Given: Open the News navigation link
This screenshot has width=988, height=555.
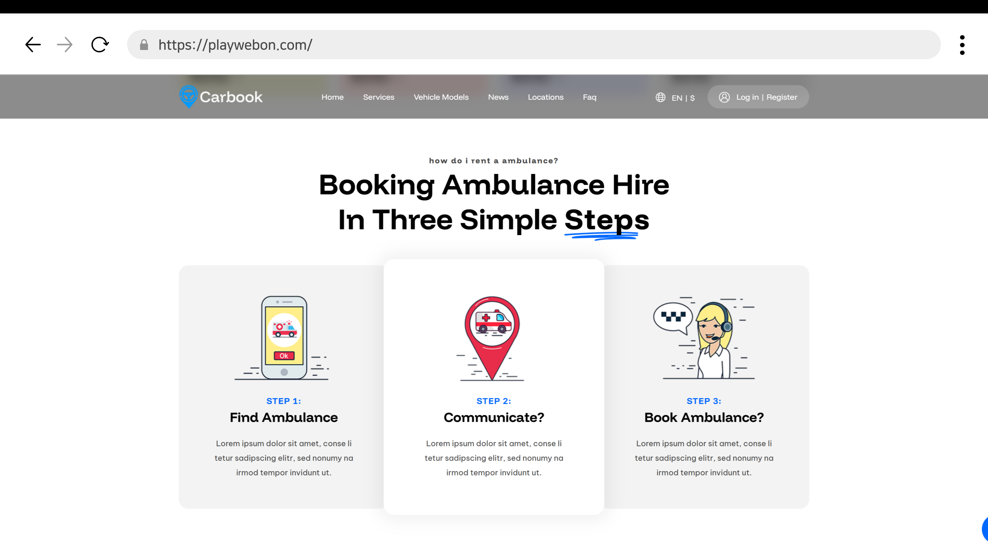Looking at the screenshot, I should tap(498, 97).
